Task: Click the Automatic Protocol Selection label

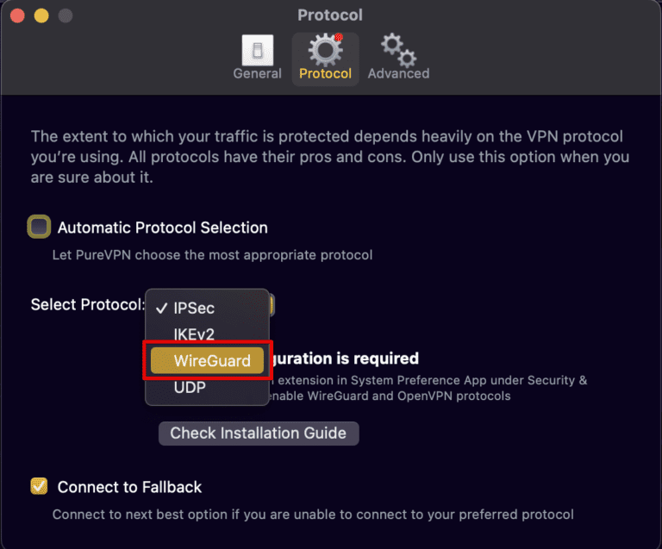Action: coord(162,228)
